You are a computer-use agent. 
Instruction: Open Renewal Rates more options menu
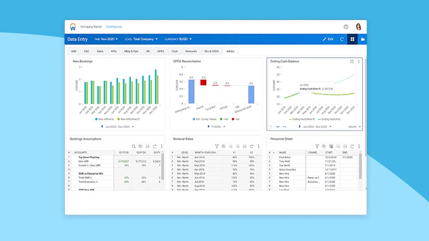[x=258, y=146]
